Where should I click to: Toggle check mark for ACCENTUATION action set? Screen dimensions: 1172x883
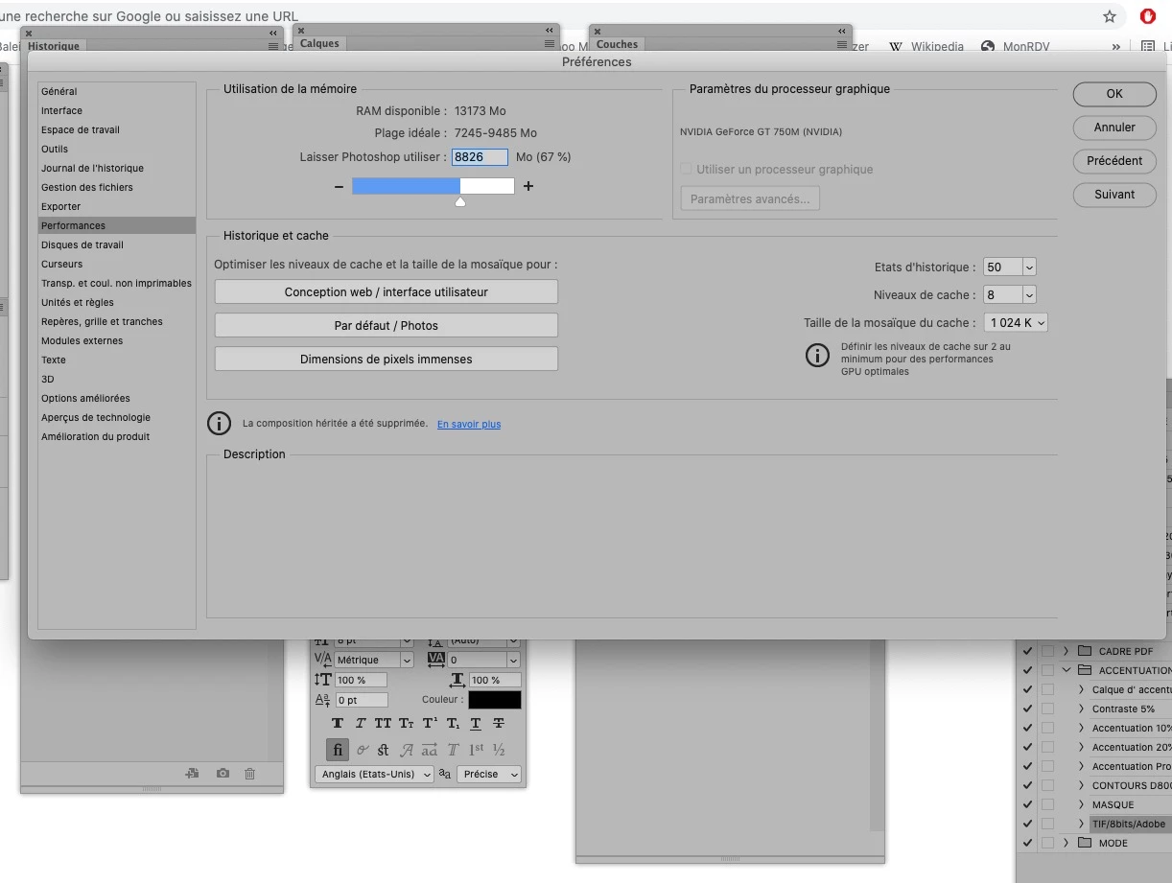pyautogui.click(x=1028, y=670)
